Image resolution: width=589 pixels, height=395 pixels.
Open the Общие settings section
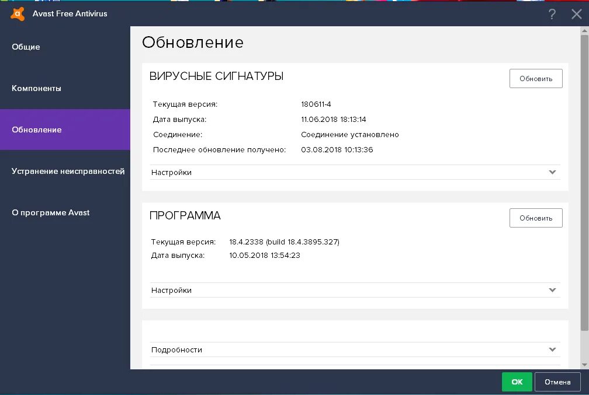[x=65, y=47]
